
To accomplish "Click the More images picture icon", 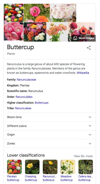I will (75, 38).
